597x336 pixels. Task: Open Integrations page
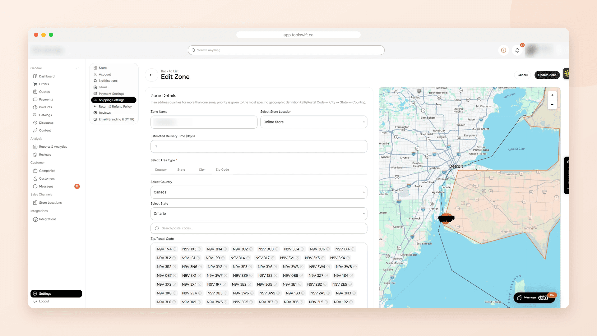pos(48,219)
